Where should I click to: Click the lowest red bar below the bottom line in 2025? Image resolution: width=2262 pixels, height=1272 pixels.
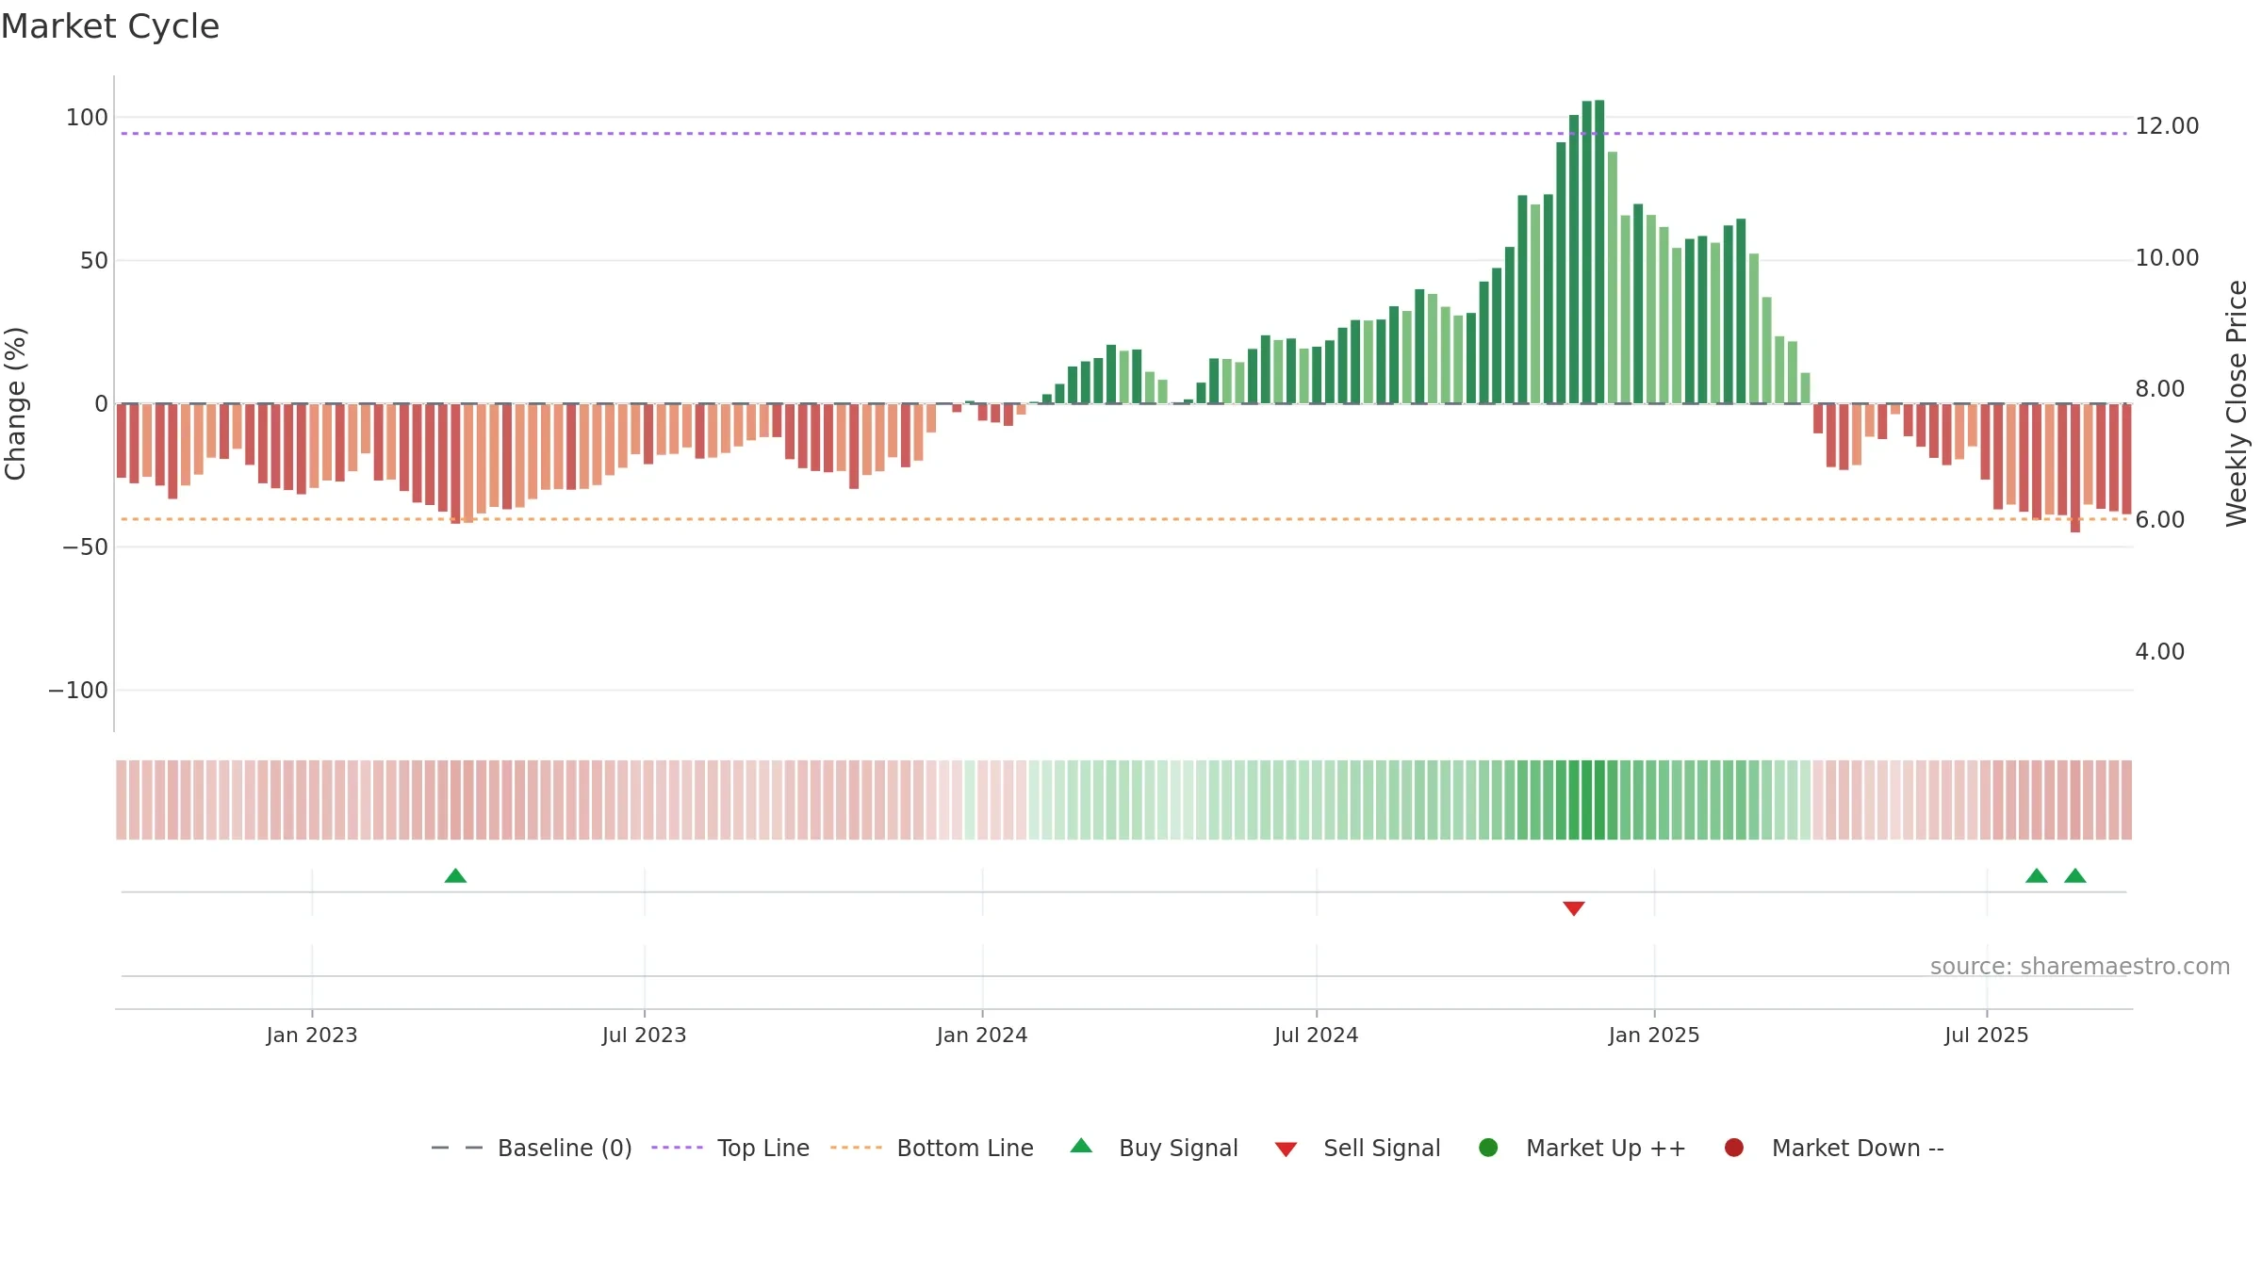[x=2074, y=468]
